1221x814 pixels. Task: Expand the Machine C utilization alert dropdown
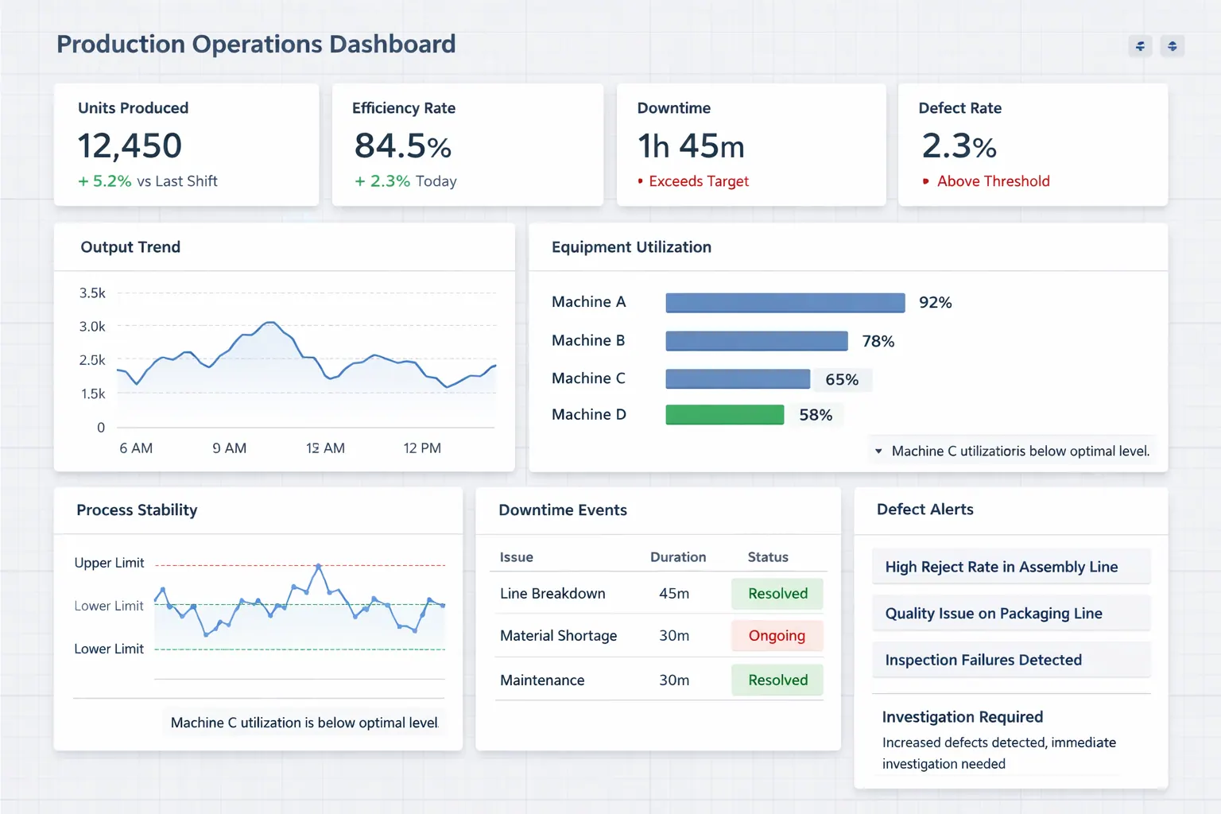(878, 451)
